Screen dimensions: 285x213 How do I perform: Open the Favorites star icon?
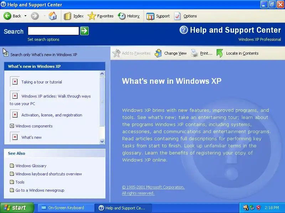point(92,16)
